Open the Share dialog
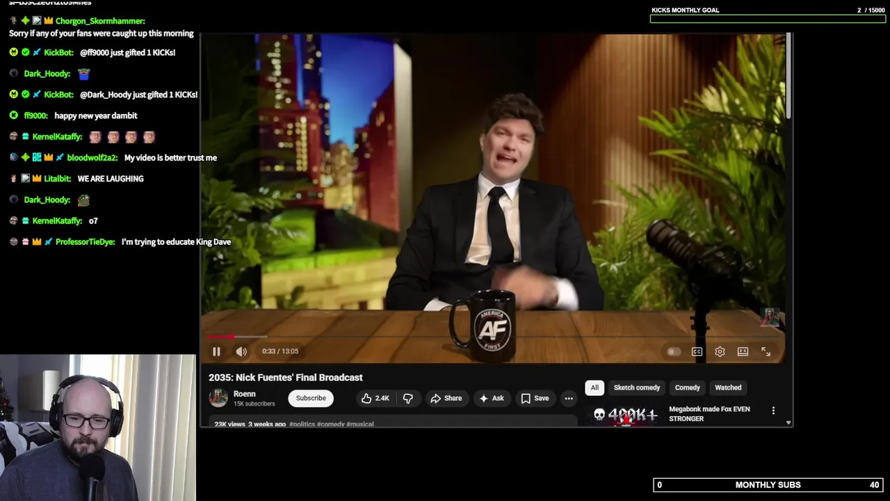This screenshot has width=890, height=501. (x=446, y=398)
